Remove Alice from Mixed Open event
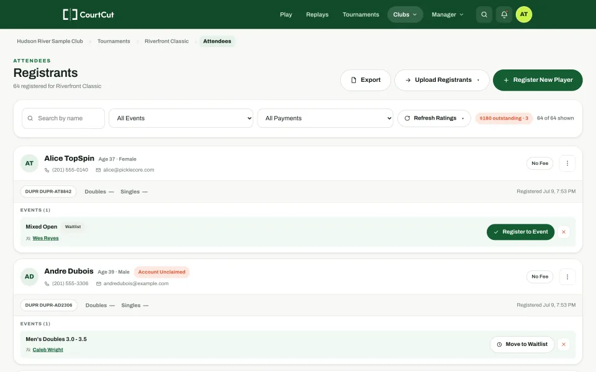The height and width of the screenshot is (372, 596). [564, 232]
